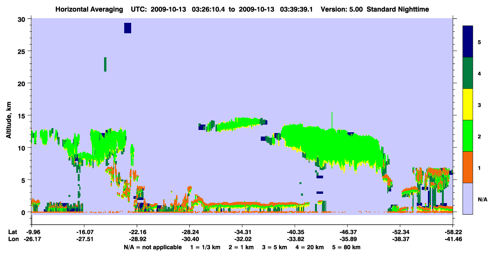Screen dimensions: 503x258
Task: Click the yellow color bar segment labeled 3
Action: (468, 104)
